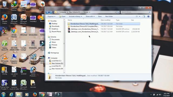Open Share with dropdown
Viewport: 173px width, 97px height.
coord(90,16)
